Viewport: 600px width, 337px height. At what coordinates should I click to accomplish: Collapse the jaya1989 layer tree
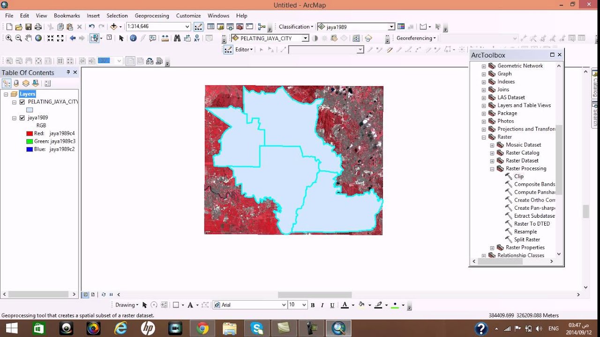click(x=14, y=118)
